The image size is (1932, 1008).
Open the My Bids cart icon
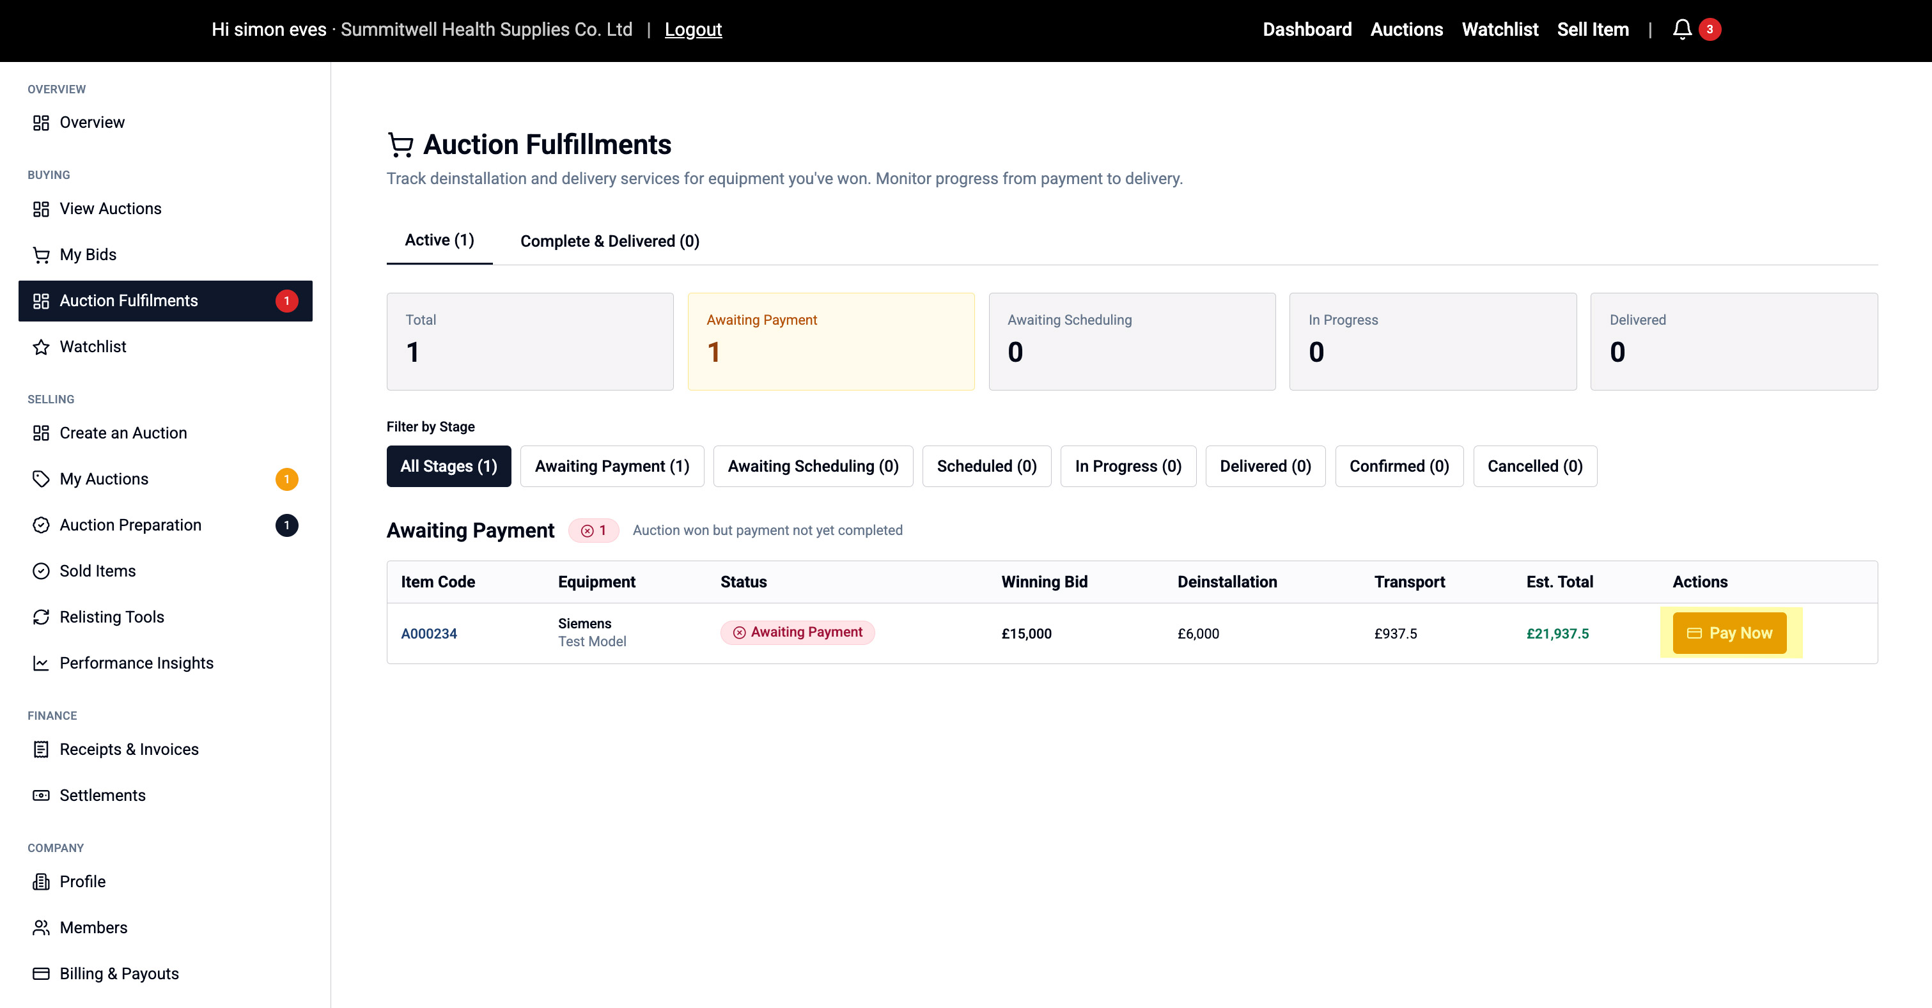pos(40,255)
